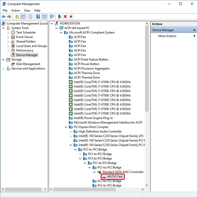Select ACPI Fixed Feature Button device
Viewport: 198px width, 198px height.
[x=91, y=59]
